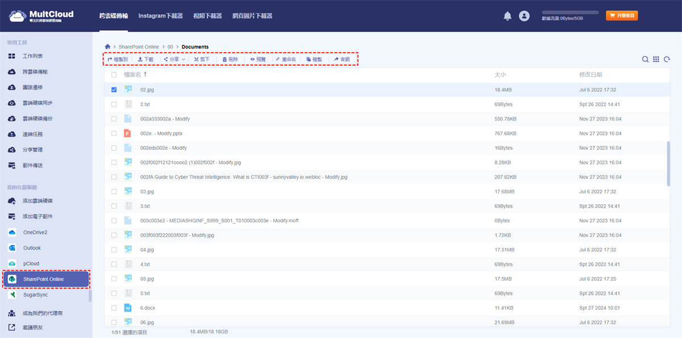The width and height of the screenshot is (682, 338).
Task: Check the box for 2.txt
Action: tap(114, 104)
